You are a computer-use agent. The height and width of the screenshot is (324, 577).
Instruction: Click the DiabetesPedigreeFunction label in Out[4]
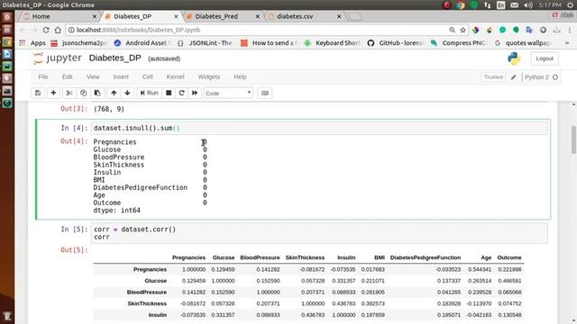[x=141, y=188]
